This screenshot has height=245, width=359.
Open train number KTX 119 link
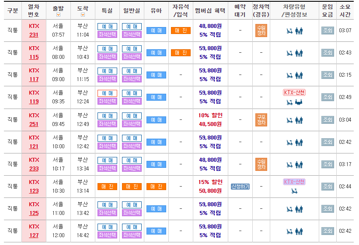(x=34, y=102)
